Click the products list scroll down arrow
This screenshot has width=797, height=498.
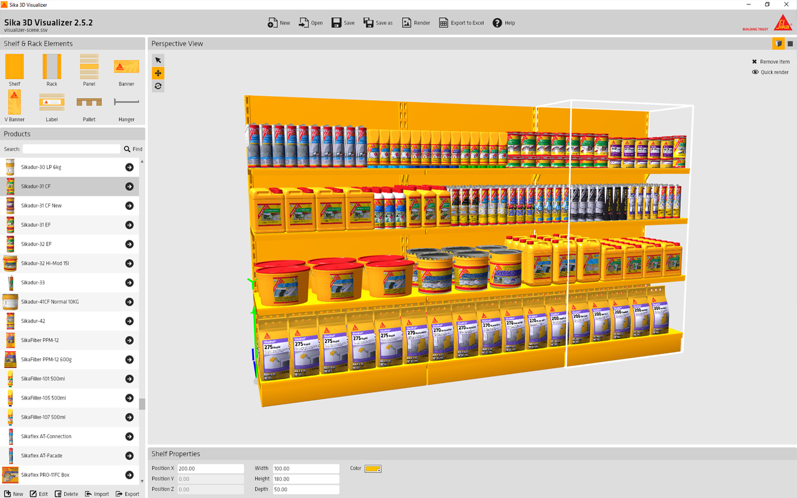[x=142, y=481]
